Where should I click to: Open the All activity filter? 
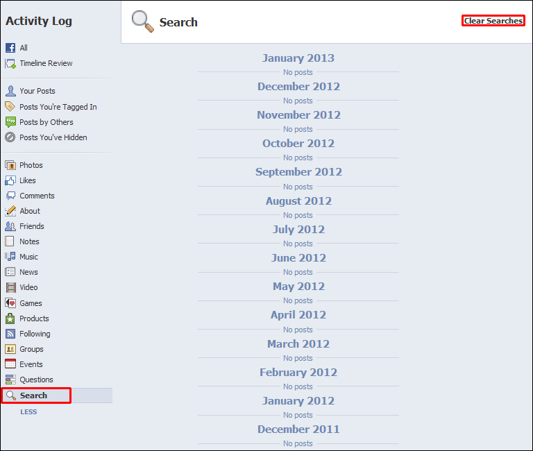click(x=24, y=48)
